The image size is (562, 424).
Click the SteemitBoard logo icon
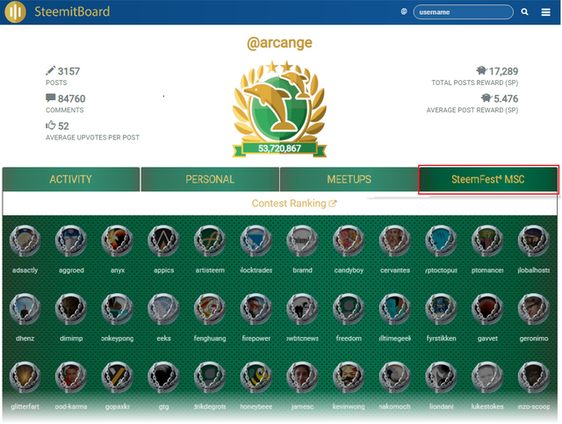pos(15,11)
